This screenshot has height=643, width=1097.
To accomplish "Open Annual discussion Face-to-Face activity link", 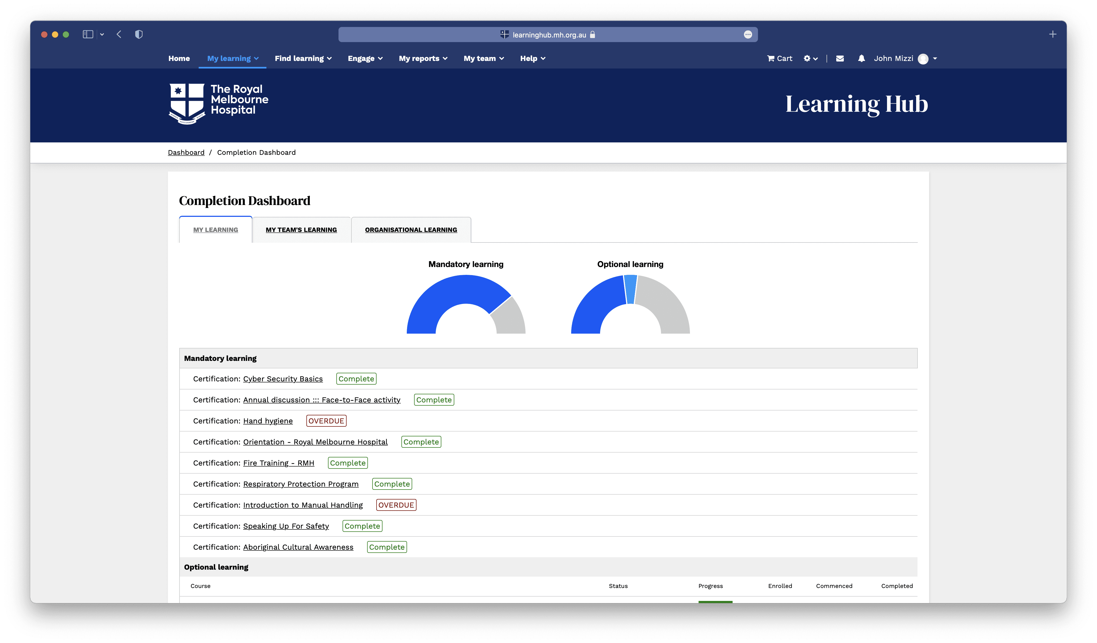I will tap(322, 400).
